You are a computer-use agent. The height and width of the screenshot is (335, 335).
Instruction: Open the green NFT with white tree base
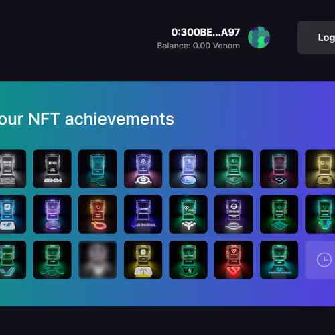click(x=188, y=214)
